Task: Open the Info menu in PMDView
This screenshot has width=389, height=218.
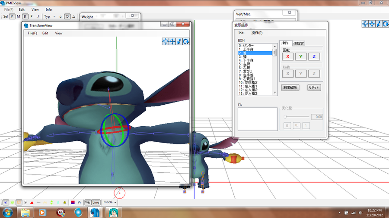Action: 48,9
